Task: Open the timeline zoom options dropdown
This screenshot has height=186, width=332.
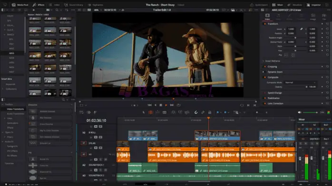Action: pyautogui.click(x=240, y=112)
